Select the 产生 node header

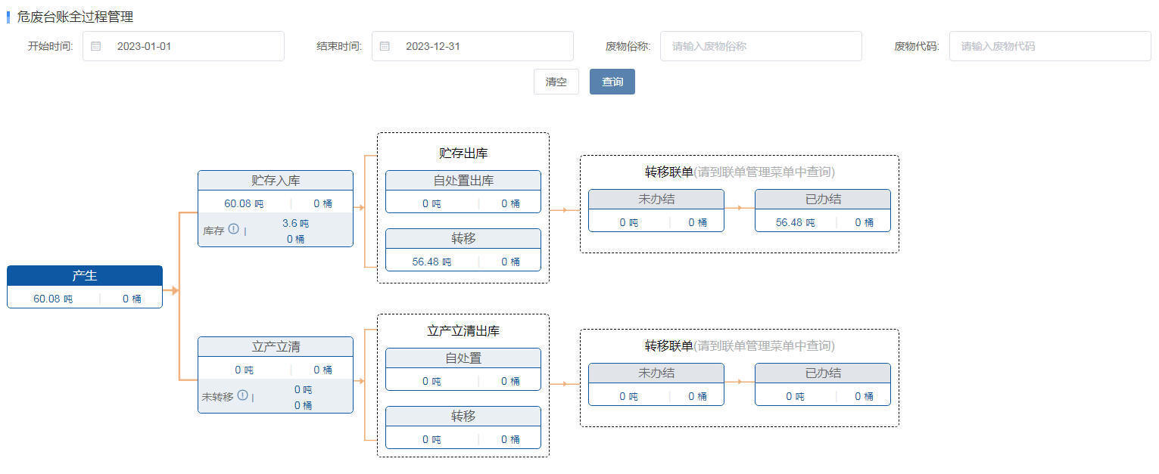[85, 276]
